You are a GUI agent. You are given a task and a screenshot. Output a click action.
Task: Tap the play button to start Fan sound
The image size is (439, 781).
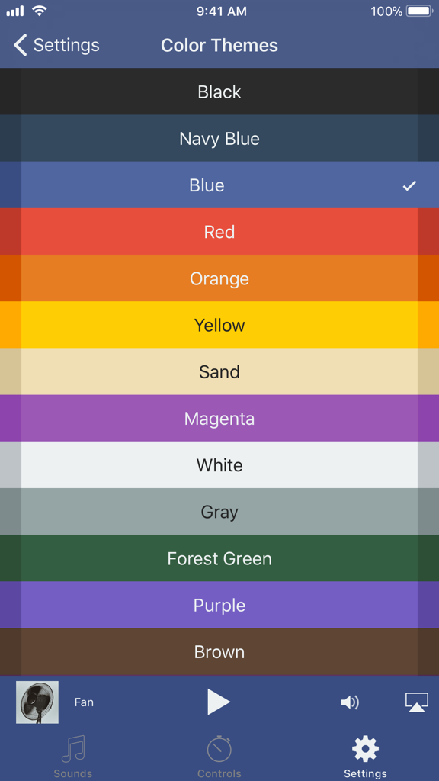click(219, 702)
